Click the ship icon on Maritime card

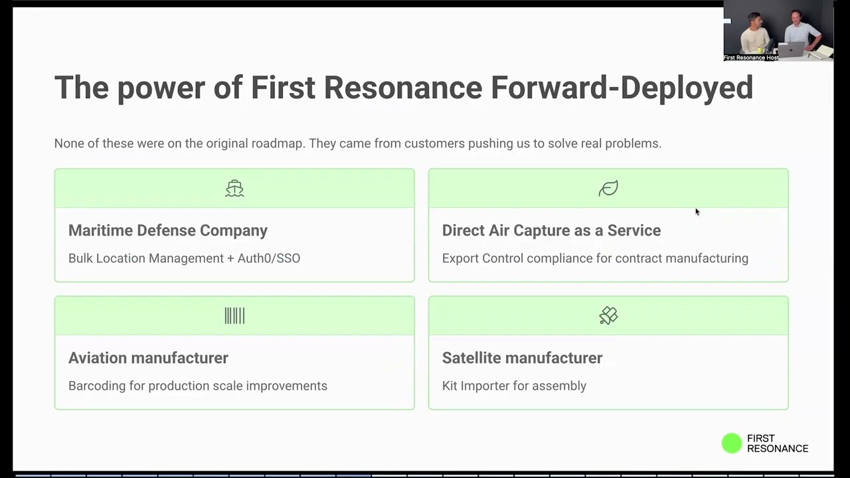234,189
